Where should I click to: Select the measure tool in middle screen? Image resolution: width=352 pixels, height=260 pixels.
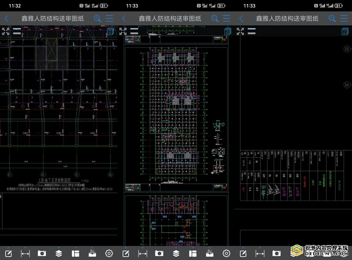[143, 253]
